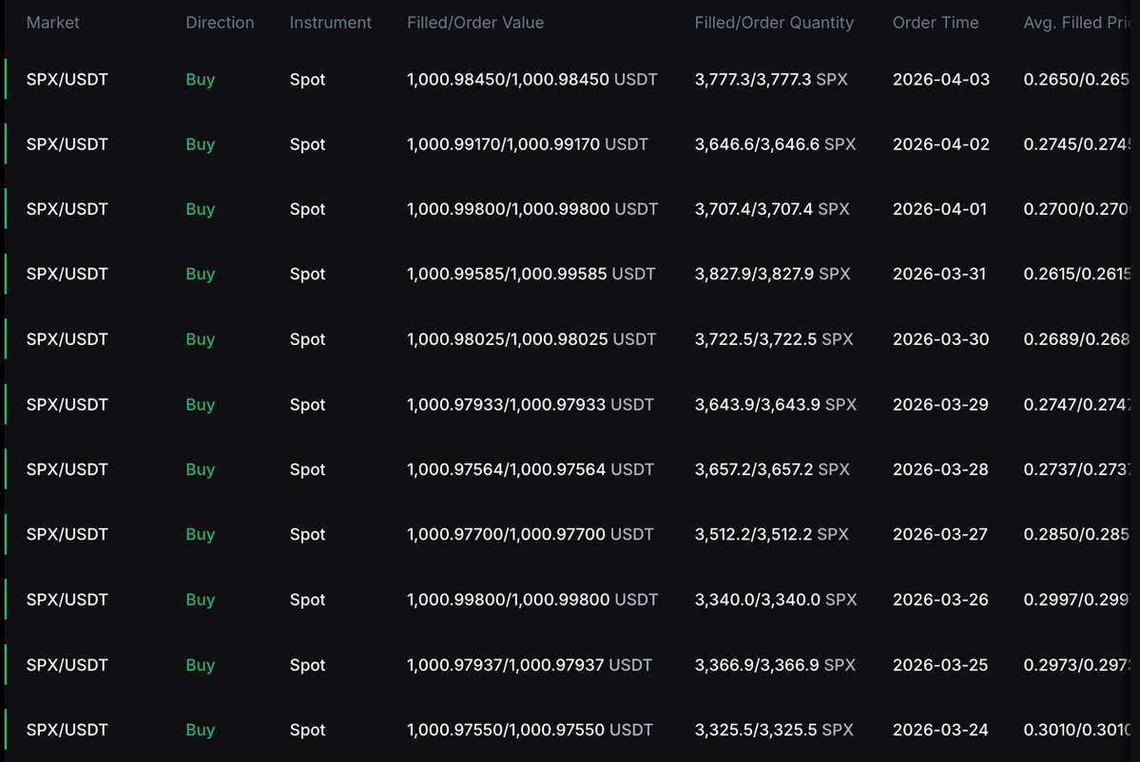The image size is (1140, 762).
Task: Click quantity 3,707.4/3,707.4 SPX
Action: tap(771, 209)
